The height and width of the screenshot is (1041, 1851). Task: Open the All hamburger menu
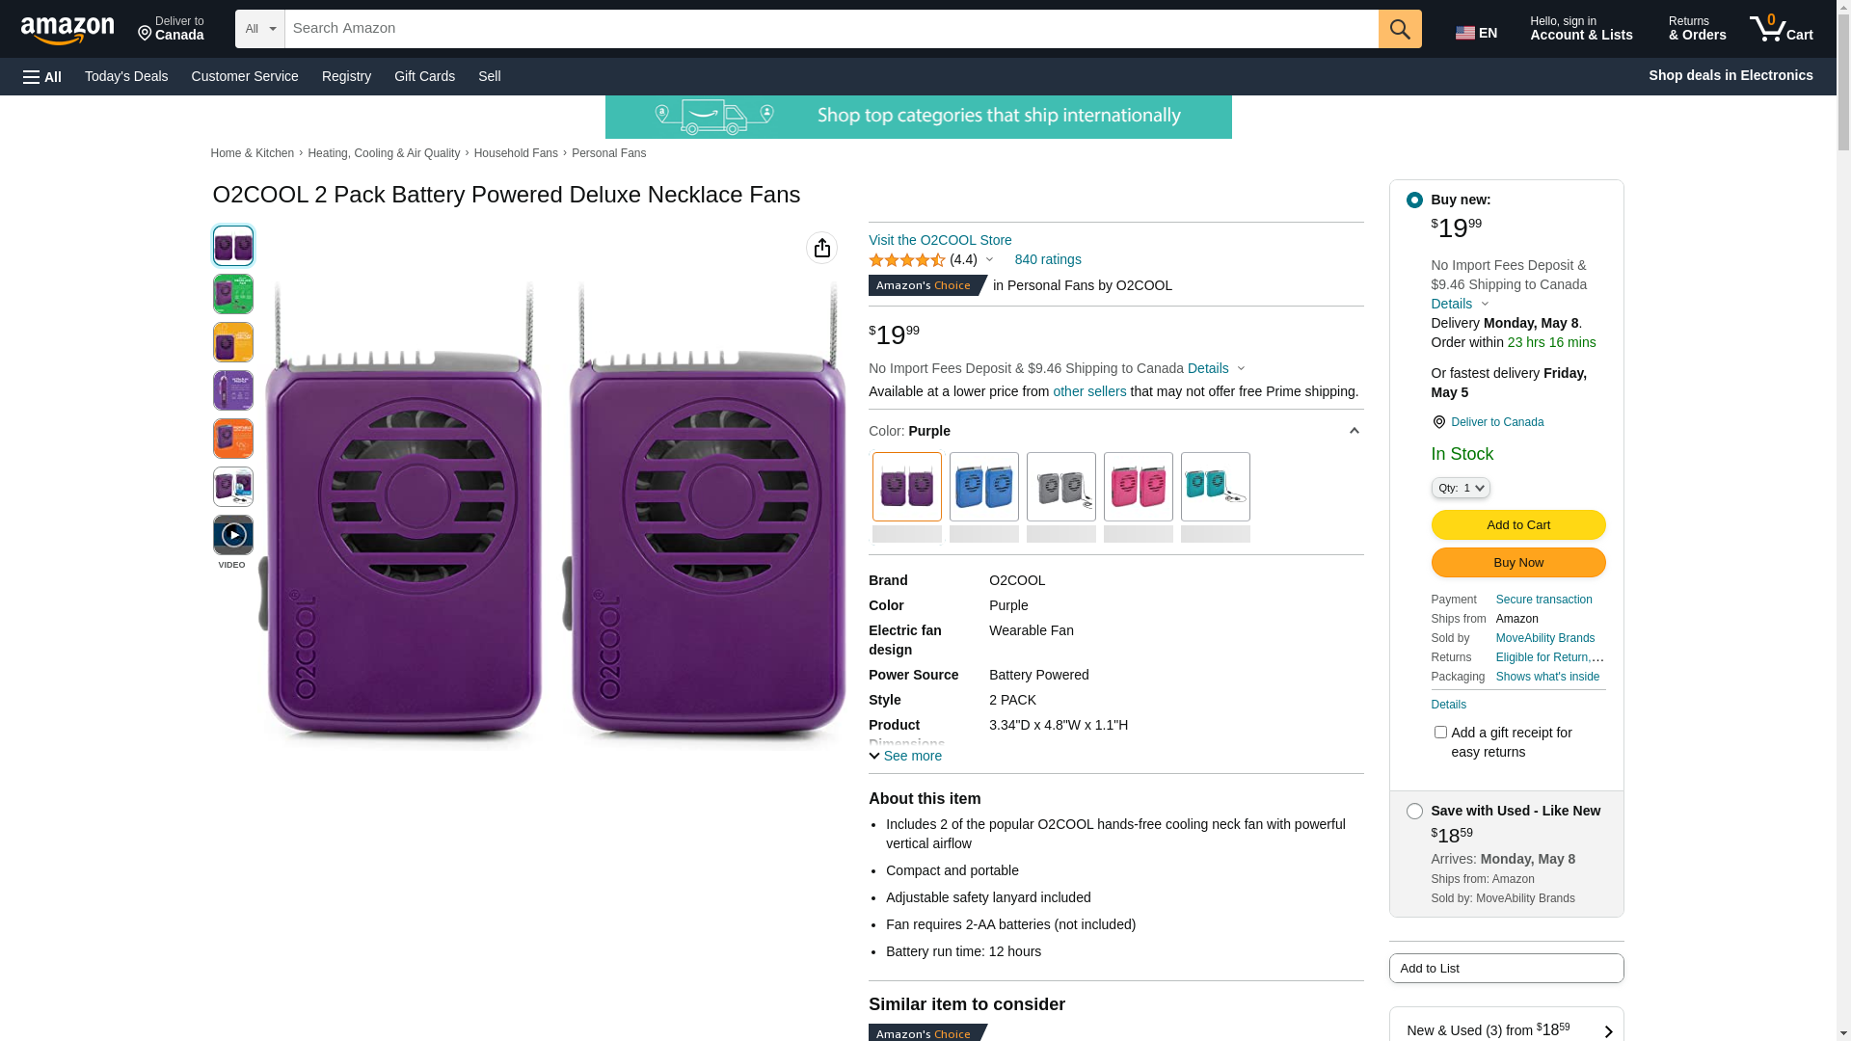coord(42,76)
